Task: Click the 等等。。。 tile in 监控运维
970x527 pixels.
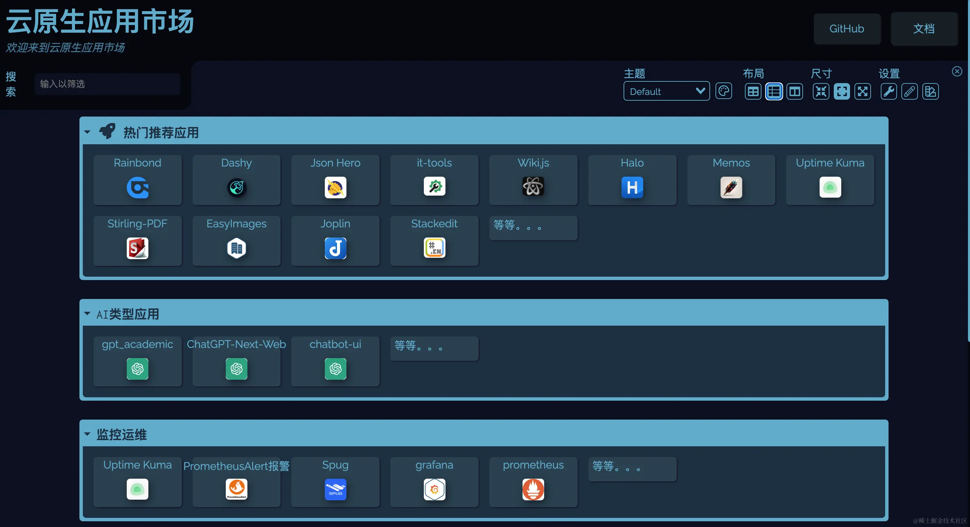Action: (632, 469)
